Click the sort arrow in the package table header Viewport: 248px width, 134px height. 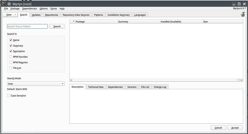73,21
